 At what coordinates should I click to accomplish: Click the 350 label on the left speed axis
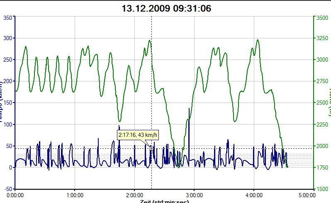7,18
